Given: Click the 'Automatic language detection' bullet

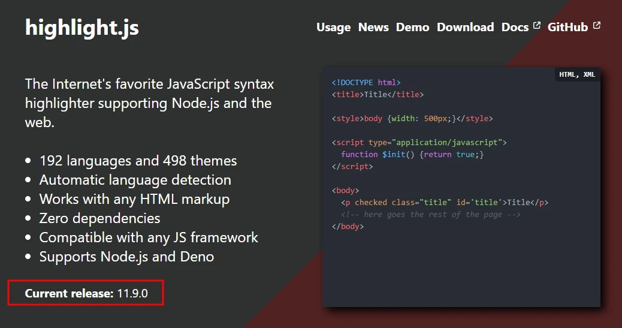Looking at the screenshot, I should point(135,180).
